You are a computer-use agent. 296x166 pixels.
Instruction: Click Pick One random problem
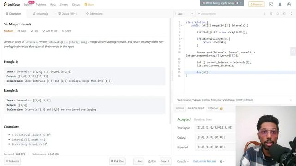(x=117, y=161)
